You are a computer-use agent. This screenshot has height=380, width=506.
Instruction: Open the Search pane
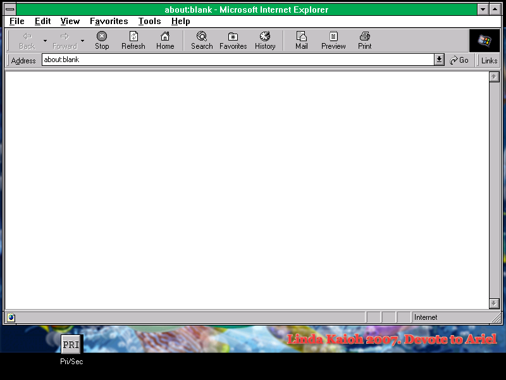pos(202,41)
